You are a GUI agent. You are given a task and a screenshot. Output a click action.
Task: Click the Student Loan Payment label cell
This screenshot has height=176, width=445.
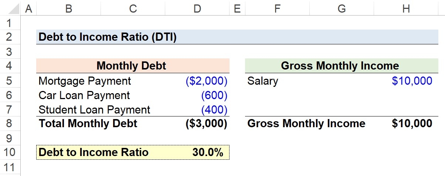[x=94, y=109]
